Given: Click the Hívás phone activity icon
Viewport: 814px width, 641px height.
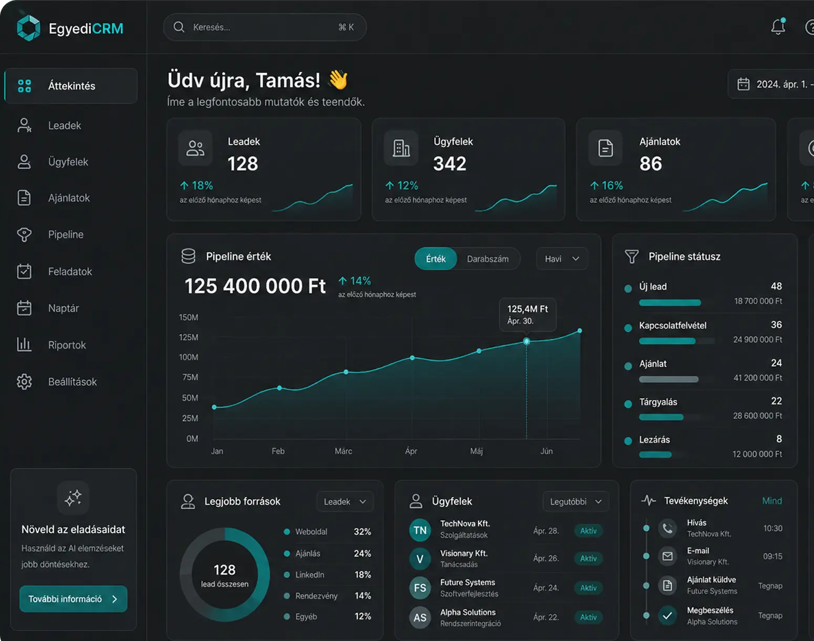Looking at the screenshot, I should [x=667, y=528].
